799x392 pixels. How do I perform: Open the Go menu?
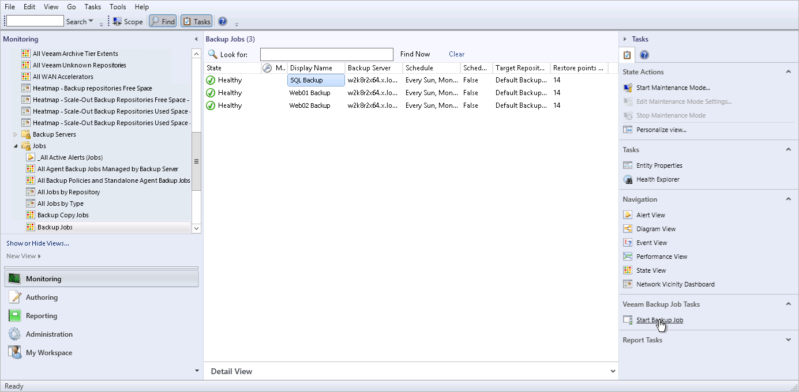[72, 7]
